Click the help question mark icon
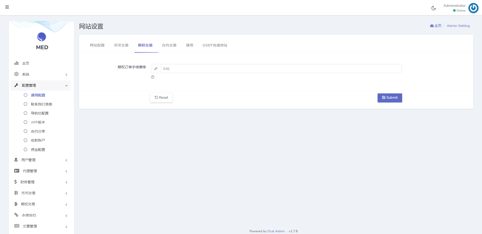The image size is (482, 234). pos(153,77)
